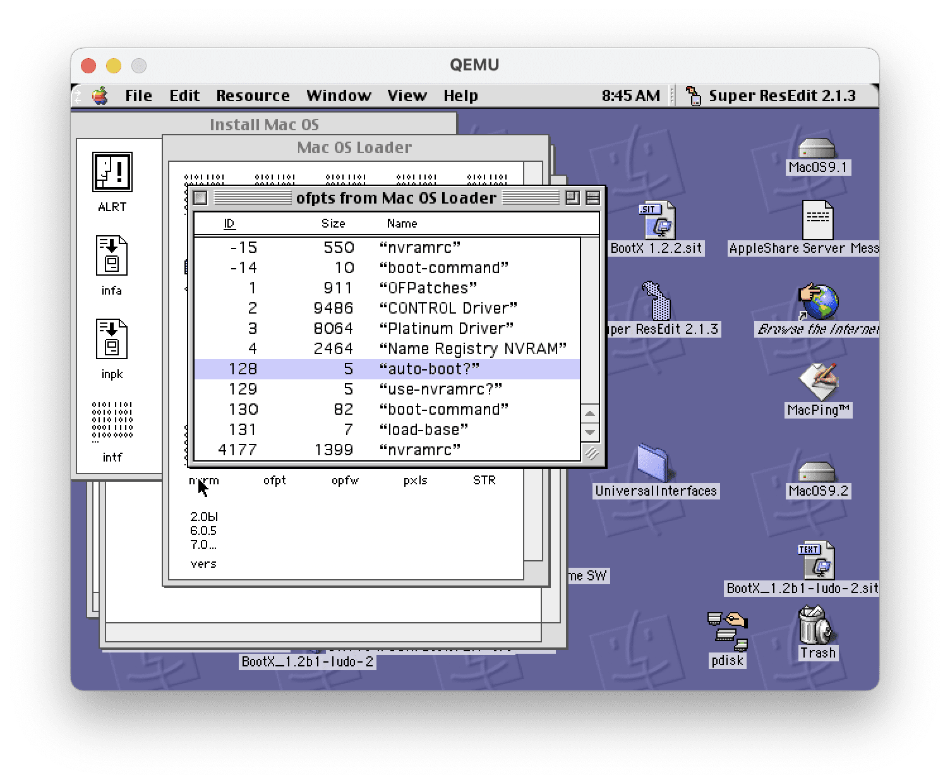This screenshot has height=784, width=950.
Task: Select the MacOS9.1 disk icon
Action: pyautogui.click(x=817, y=148)
